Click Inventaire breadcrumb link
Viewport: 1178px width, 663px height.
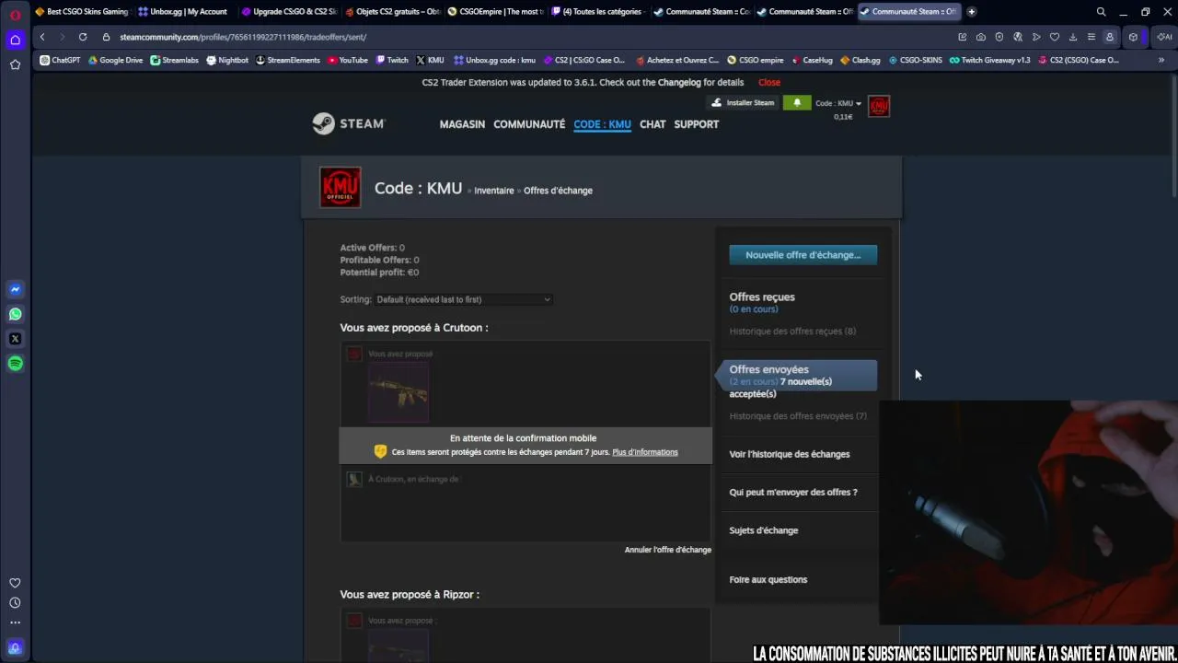click(494, 191)
